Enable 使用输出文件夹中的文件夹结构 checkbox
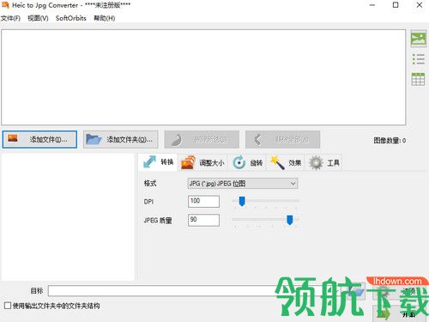Screen dimensions: 429x322 (x=8, y=306)
